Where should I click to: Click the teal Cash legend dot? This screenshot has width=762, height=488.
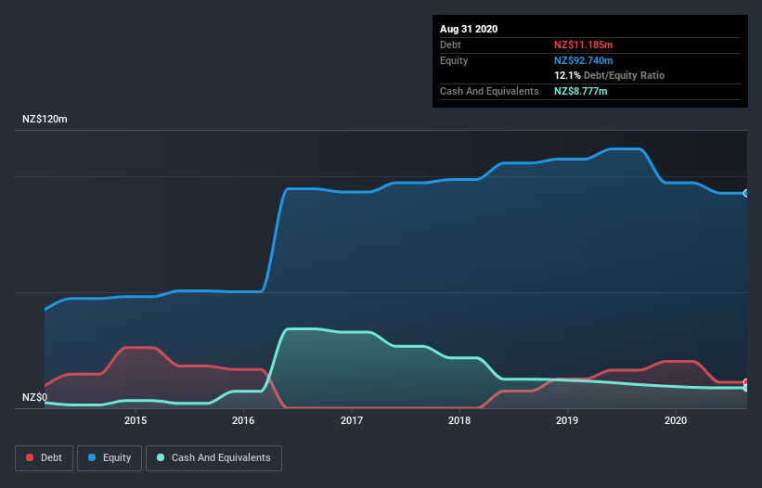pos(161,457)
